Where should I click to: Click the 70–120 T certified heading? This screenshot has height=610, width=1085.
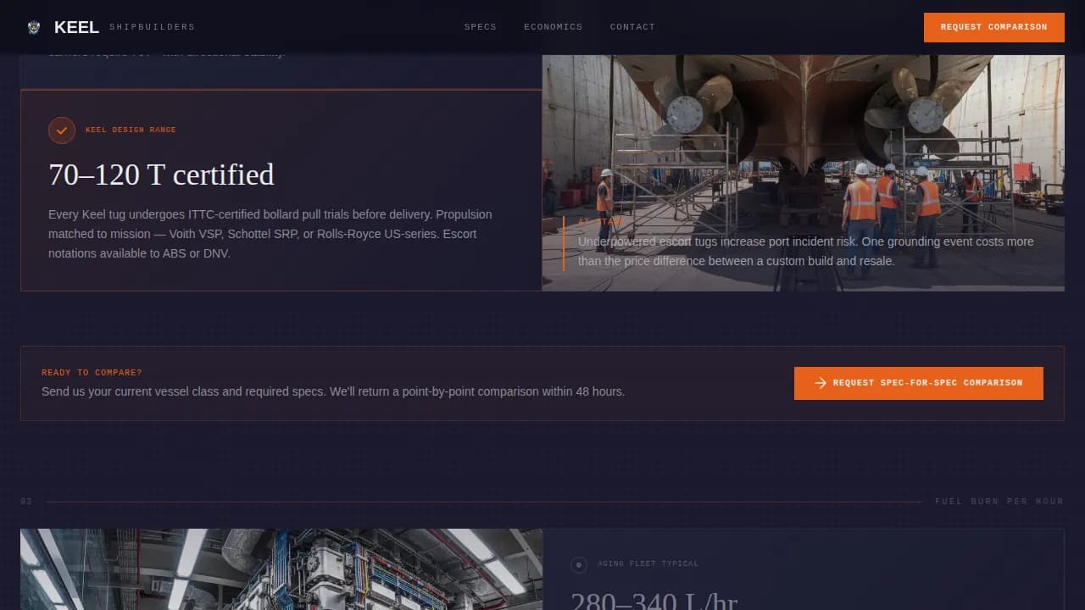click(161, 175)
